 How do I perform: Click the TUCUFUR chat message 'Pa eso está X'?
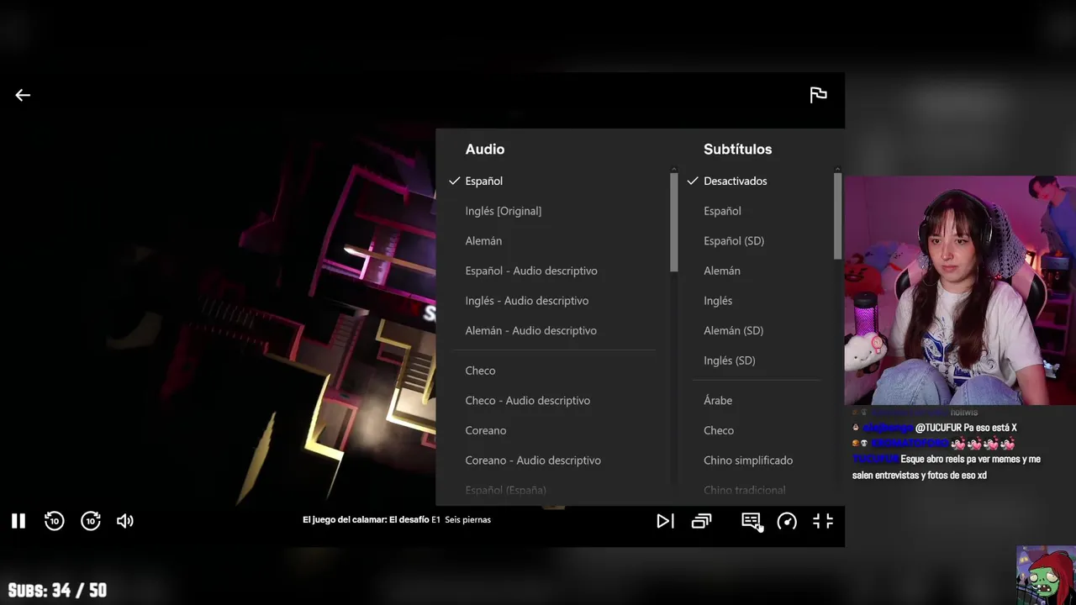935,428
